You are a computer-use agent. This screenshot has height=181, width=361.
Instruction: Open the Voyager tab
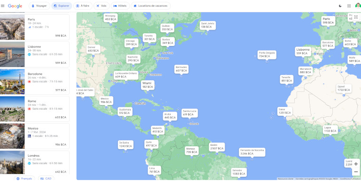[39, 6]
